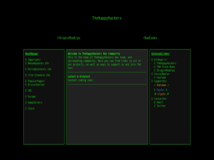The height and width of the screenshot is (160, 214).
Task: Click the icon before GameServers
Action: (26, 103)
